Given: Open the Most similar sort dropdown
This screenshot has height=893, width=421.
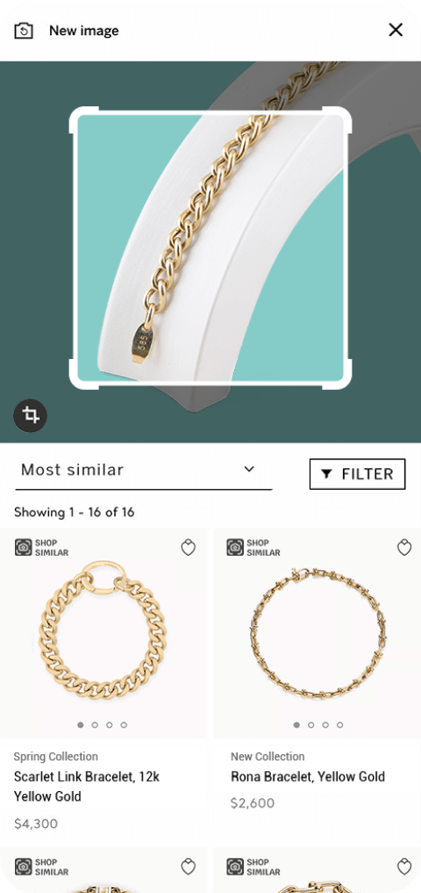Looking at the screenshot, I should tap(143, 472).
